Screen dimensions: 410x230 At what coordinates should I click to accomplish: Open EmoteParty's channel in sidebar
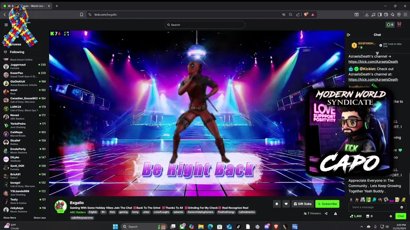pos(24,151)
